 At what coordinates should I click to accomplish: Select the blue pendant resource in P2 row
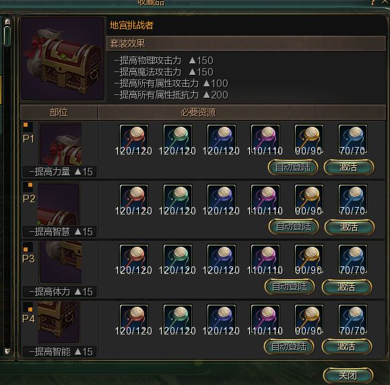[x=222, y=200]
